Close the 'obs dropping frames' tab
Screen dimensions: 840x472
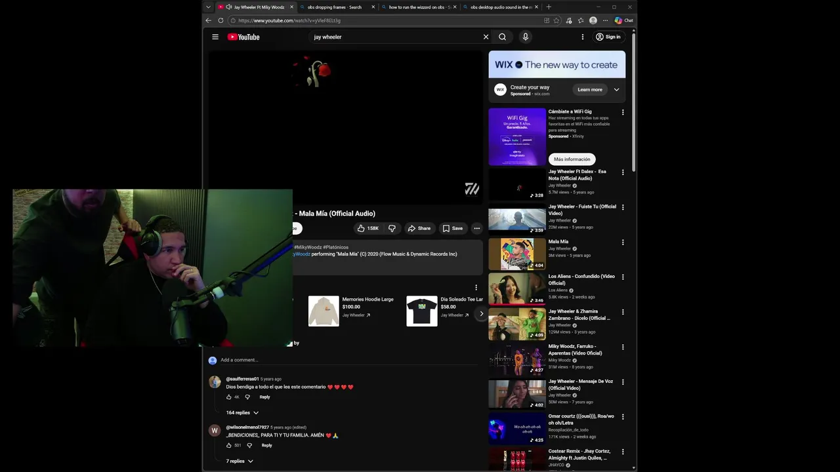pos(373,7)
